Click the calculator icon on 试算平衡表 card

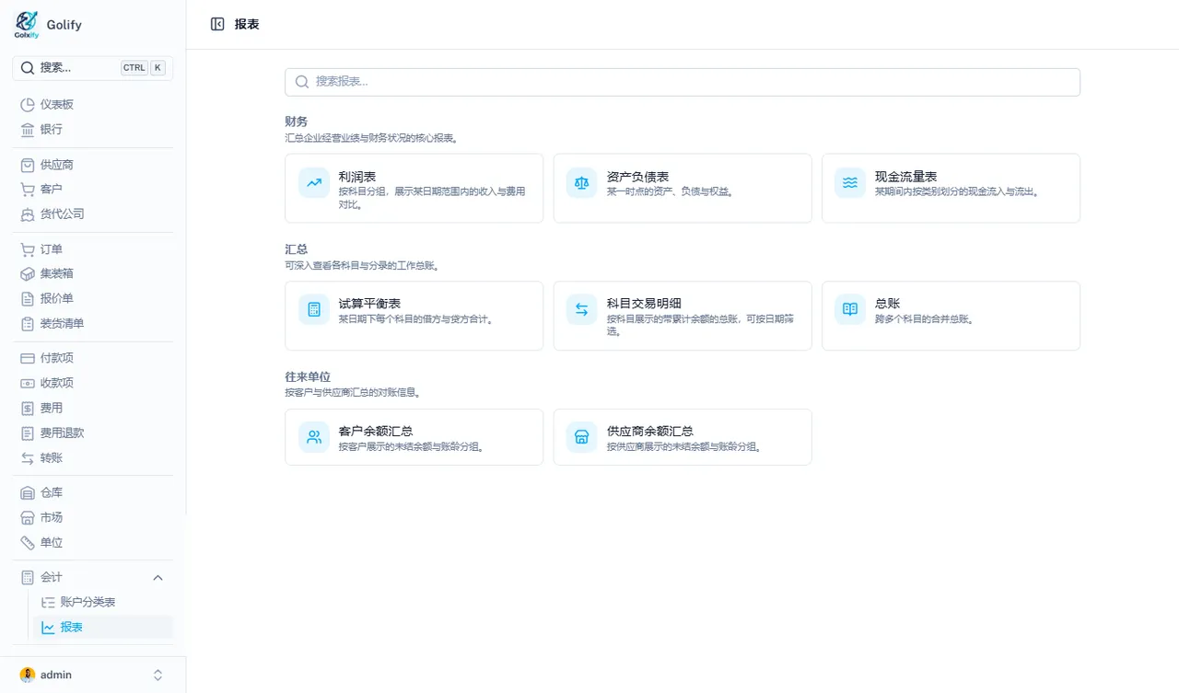(314, 309)
